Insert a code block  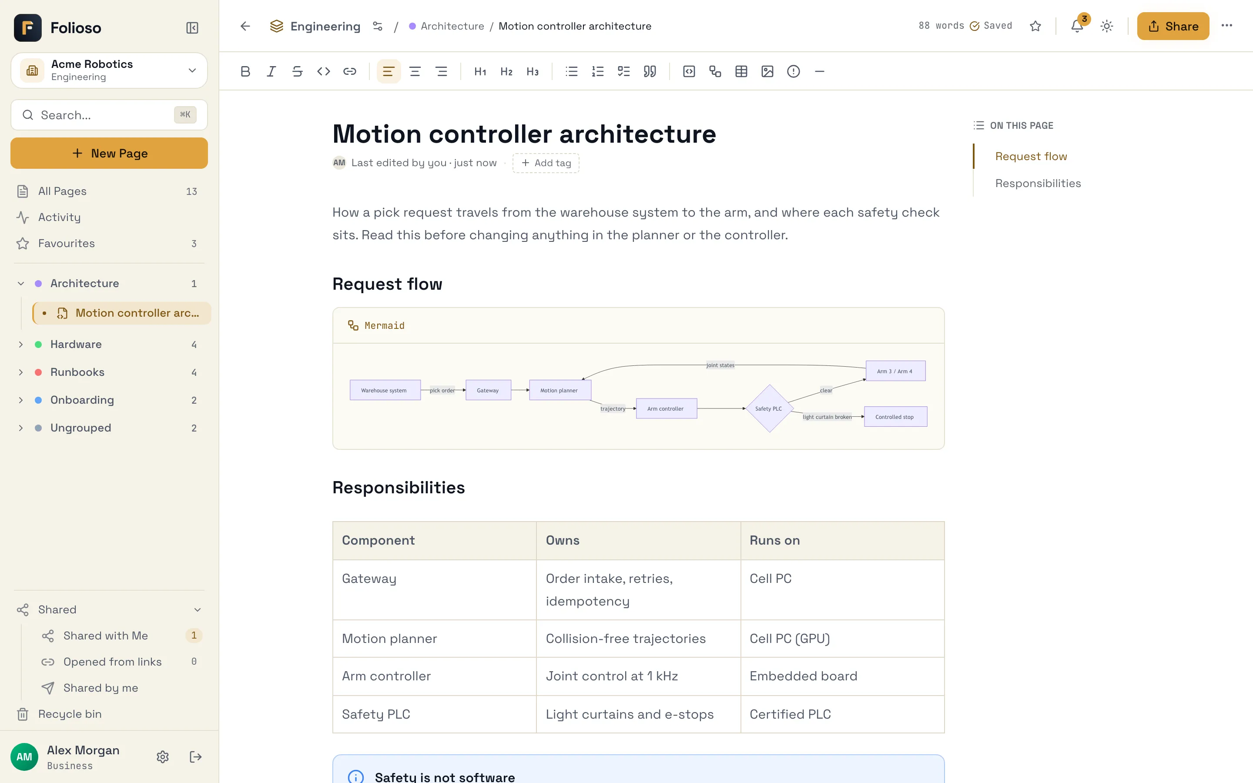[689, 71]
